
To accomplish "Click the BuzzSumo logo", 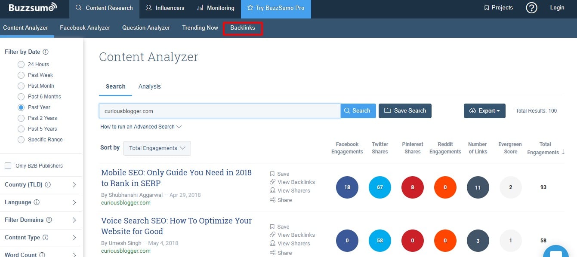I will [33, 8].
